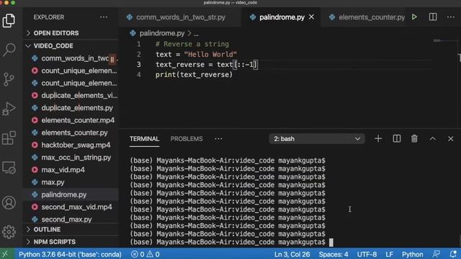Open Accounts menu in activity bar
Screen dimensions: 461x259
(x=9, y=203)
